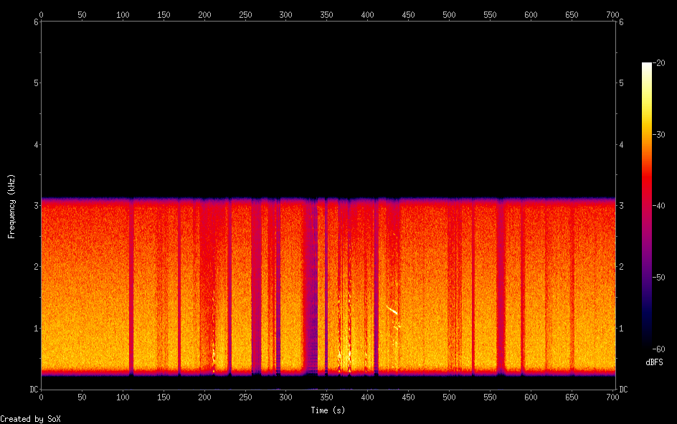Click the 500 tick on the top time axis

pyautogui.click(x=450, y=14)
